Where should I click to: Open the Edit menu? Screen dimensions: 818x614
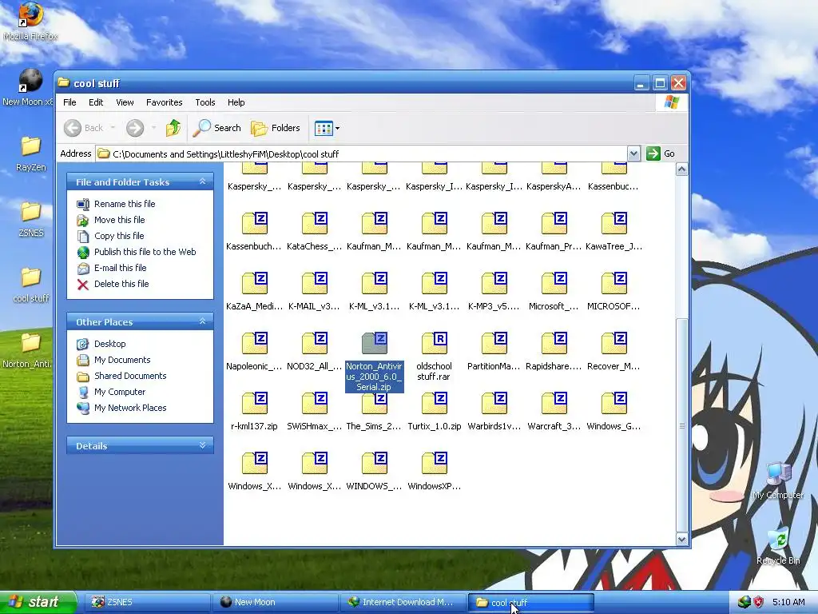(x=96, y=102)
